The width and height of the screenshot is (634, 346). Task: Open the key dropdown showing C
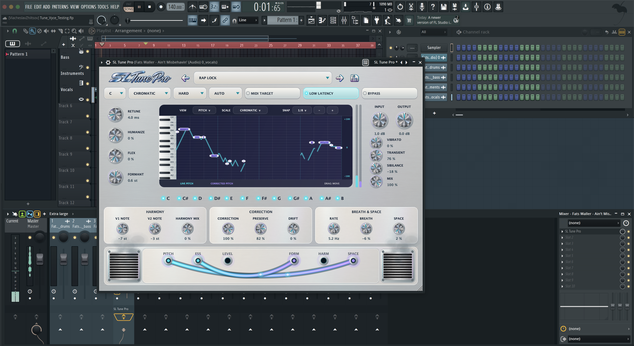(115, 93)
